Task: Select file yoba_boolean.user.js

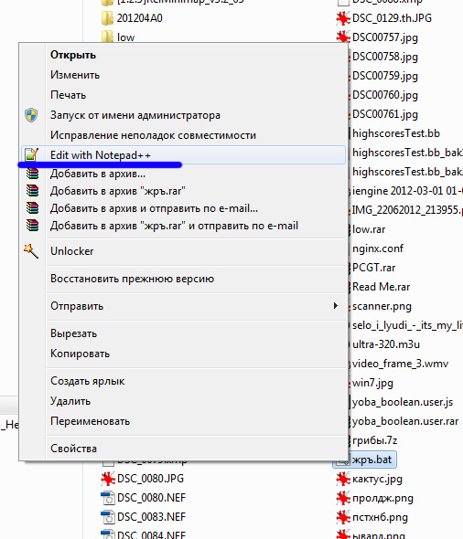Action: 403,402
